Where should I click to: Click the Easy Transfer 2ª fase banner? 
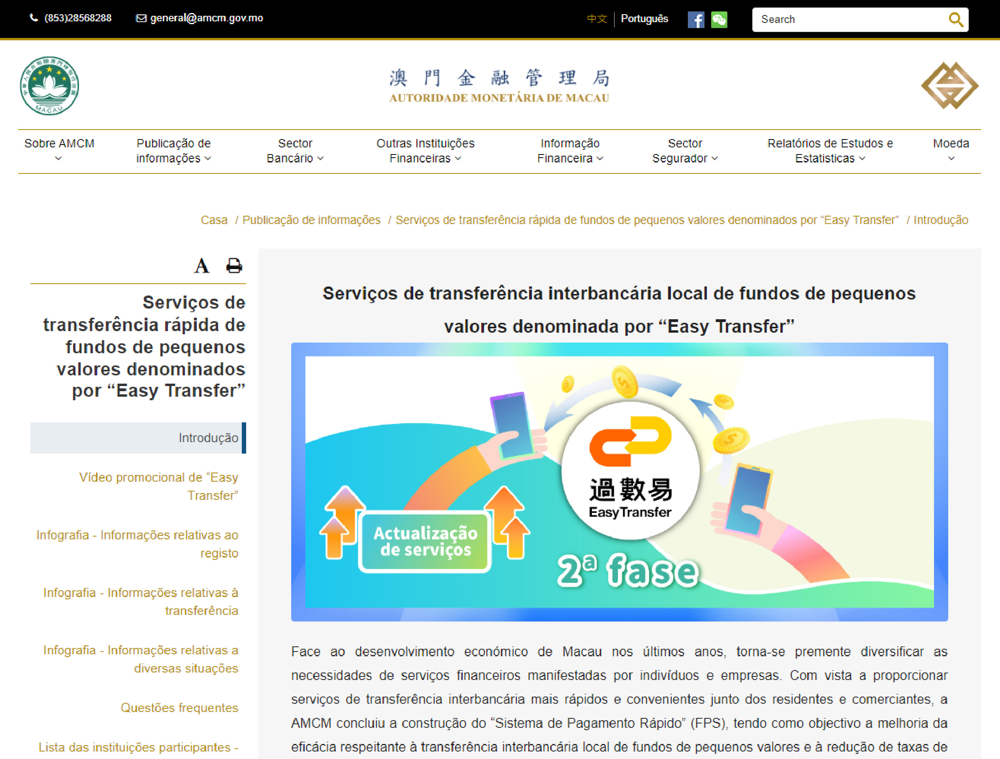[620, 482]
